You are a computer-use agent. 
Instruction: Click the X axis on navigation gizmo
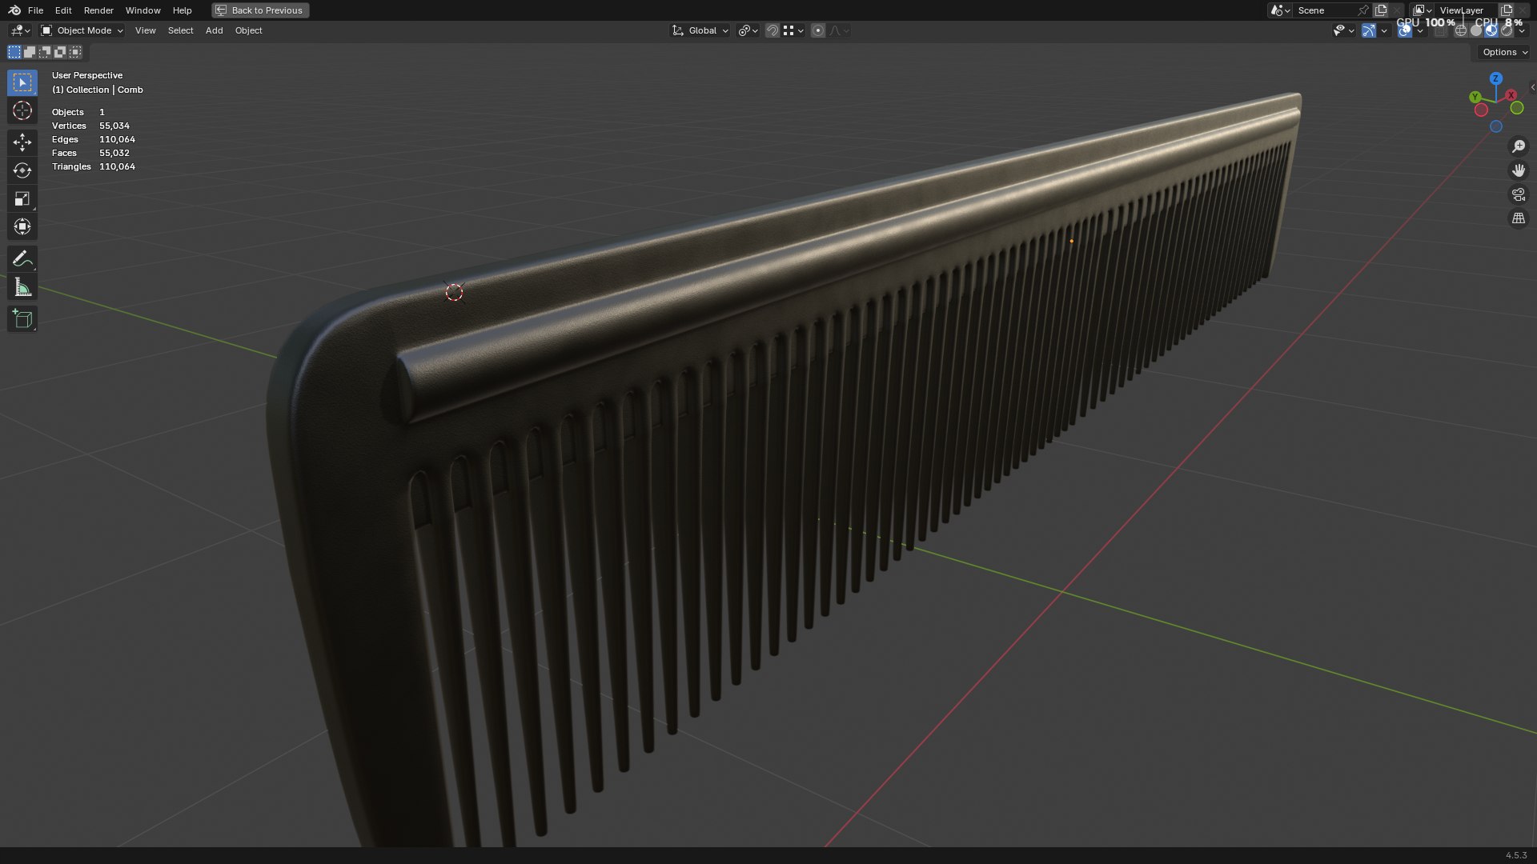coord(1511,95)
